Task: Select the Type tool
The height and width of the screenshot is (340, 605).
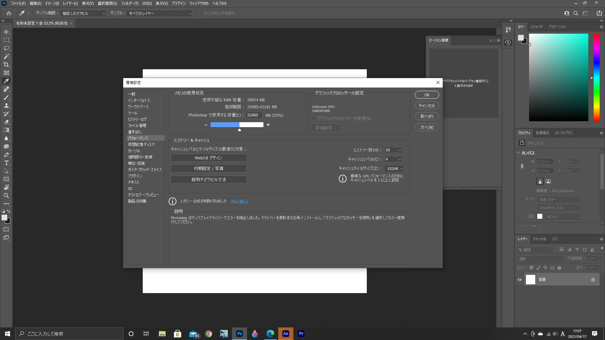Action: click(6, 163)
